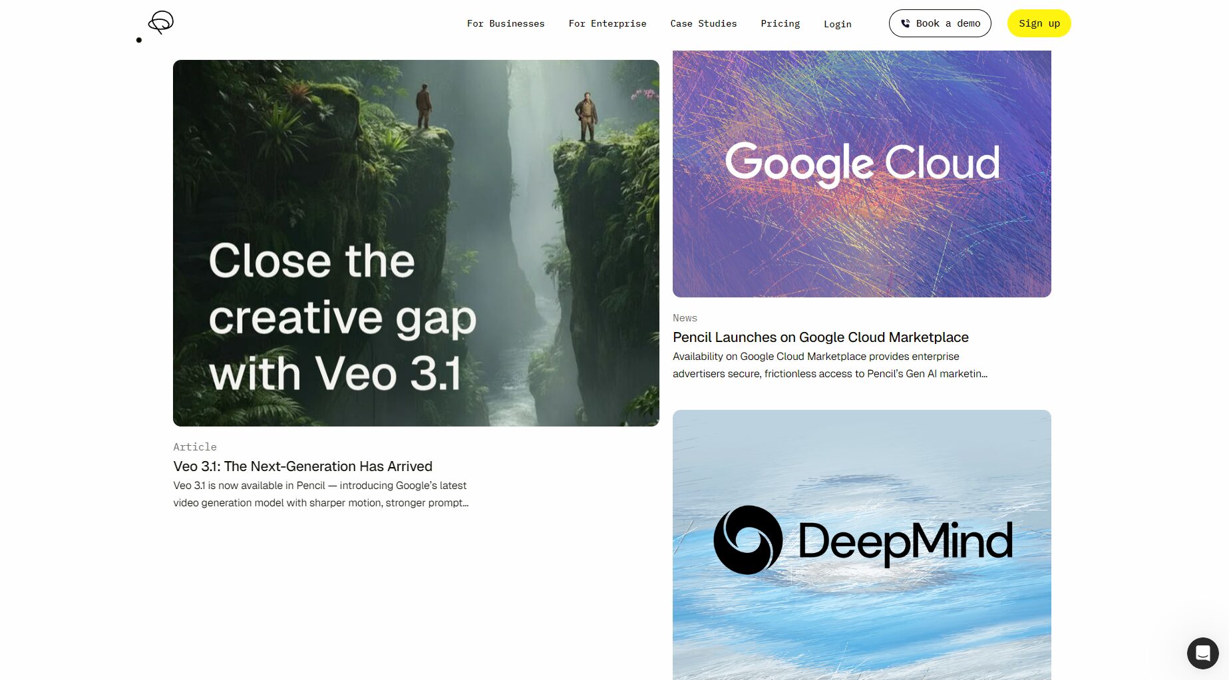Click the phone icon in Book a demo
This screenshot has width=1229, height=680.
tap(905, 23)
